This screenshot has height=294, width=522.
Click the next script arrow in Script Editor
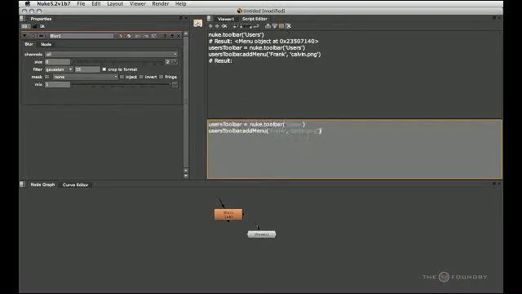[x=217, y=26]
